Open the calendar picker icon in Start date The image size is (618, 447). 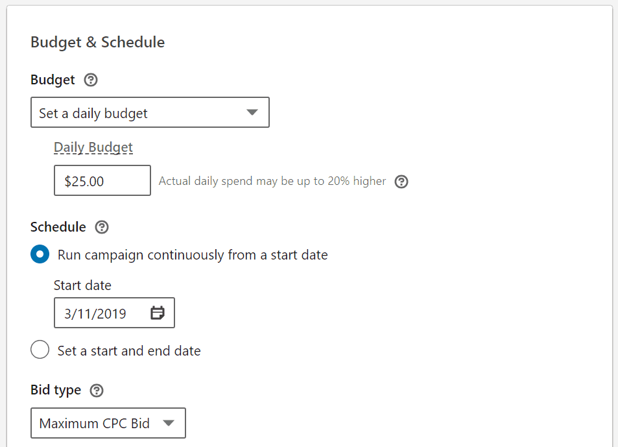158,313
